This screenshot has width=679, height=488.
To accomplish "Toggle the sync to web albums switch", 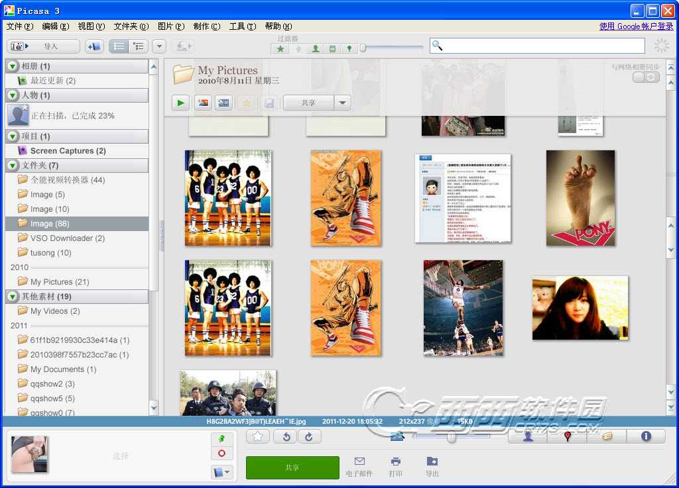I will pos(647,77).
